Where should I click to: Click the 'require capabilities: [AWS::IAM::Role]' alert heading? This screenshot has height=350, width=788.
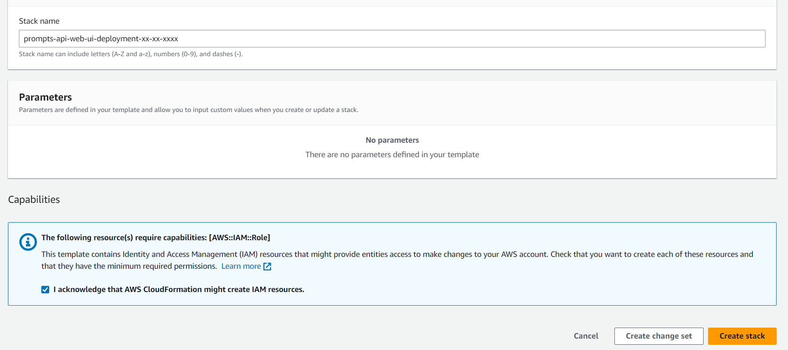tap(156, 238)
